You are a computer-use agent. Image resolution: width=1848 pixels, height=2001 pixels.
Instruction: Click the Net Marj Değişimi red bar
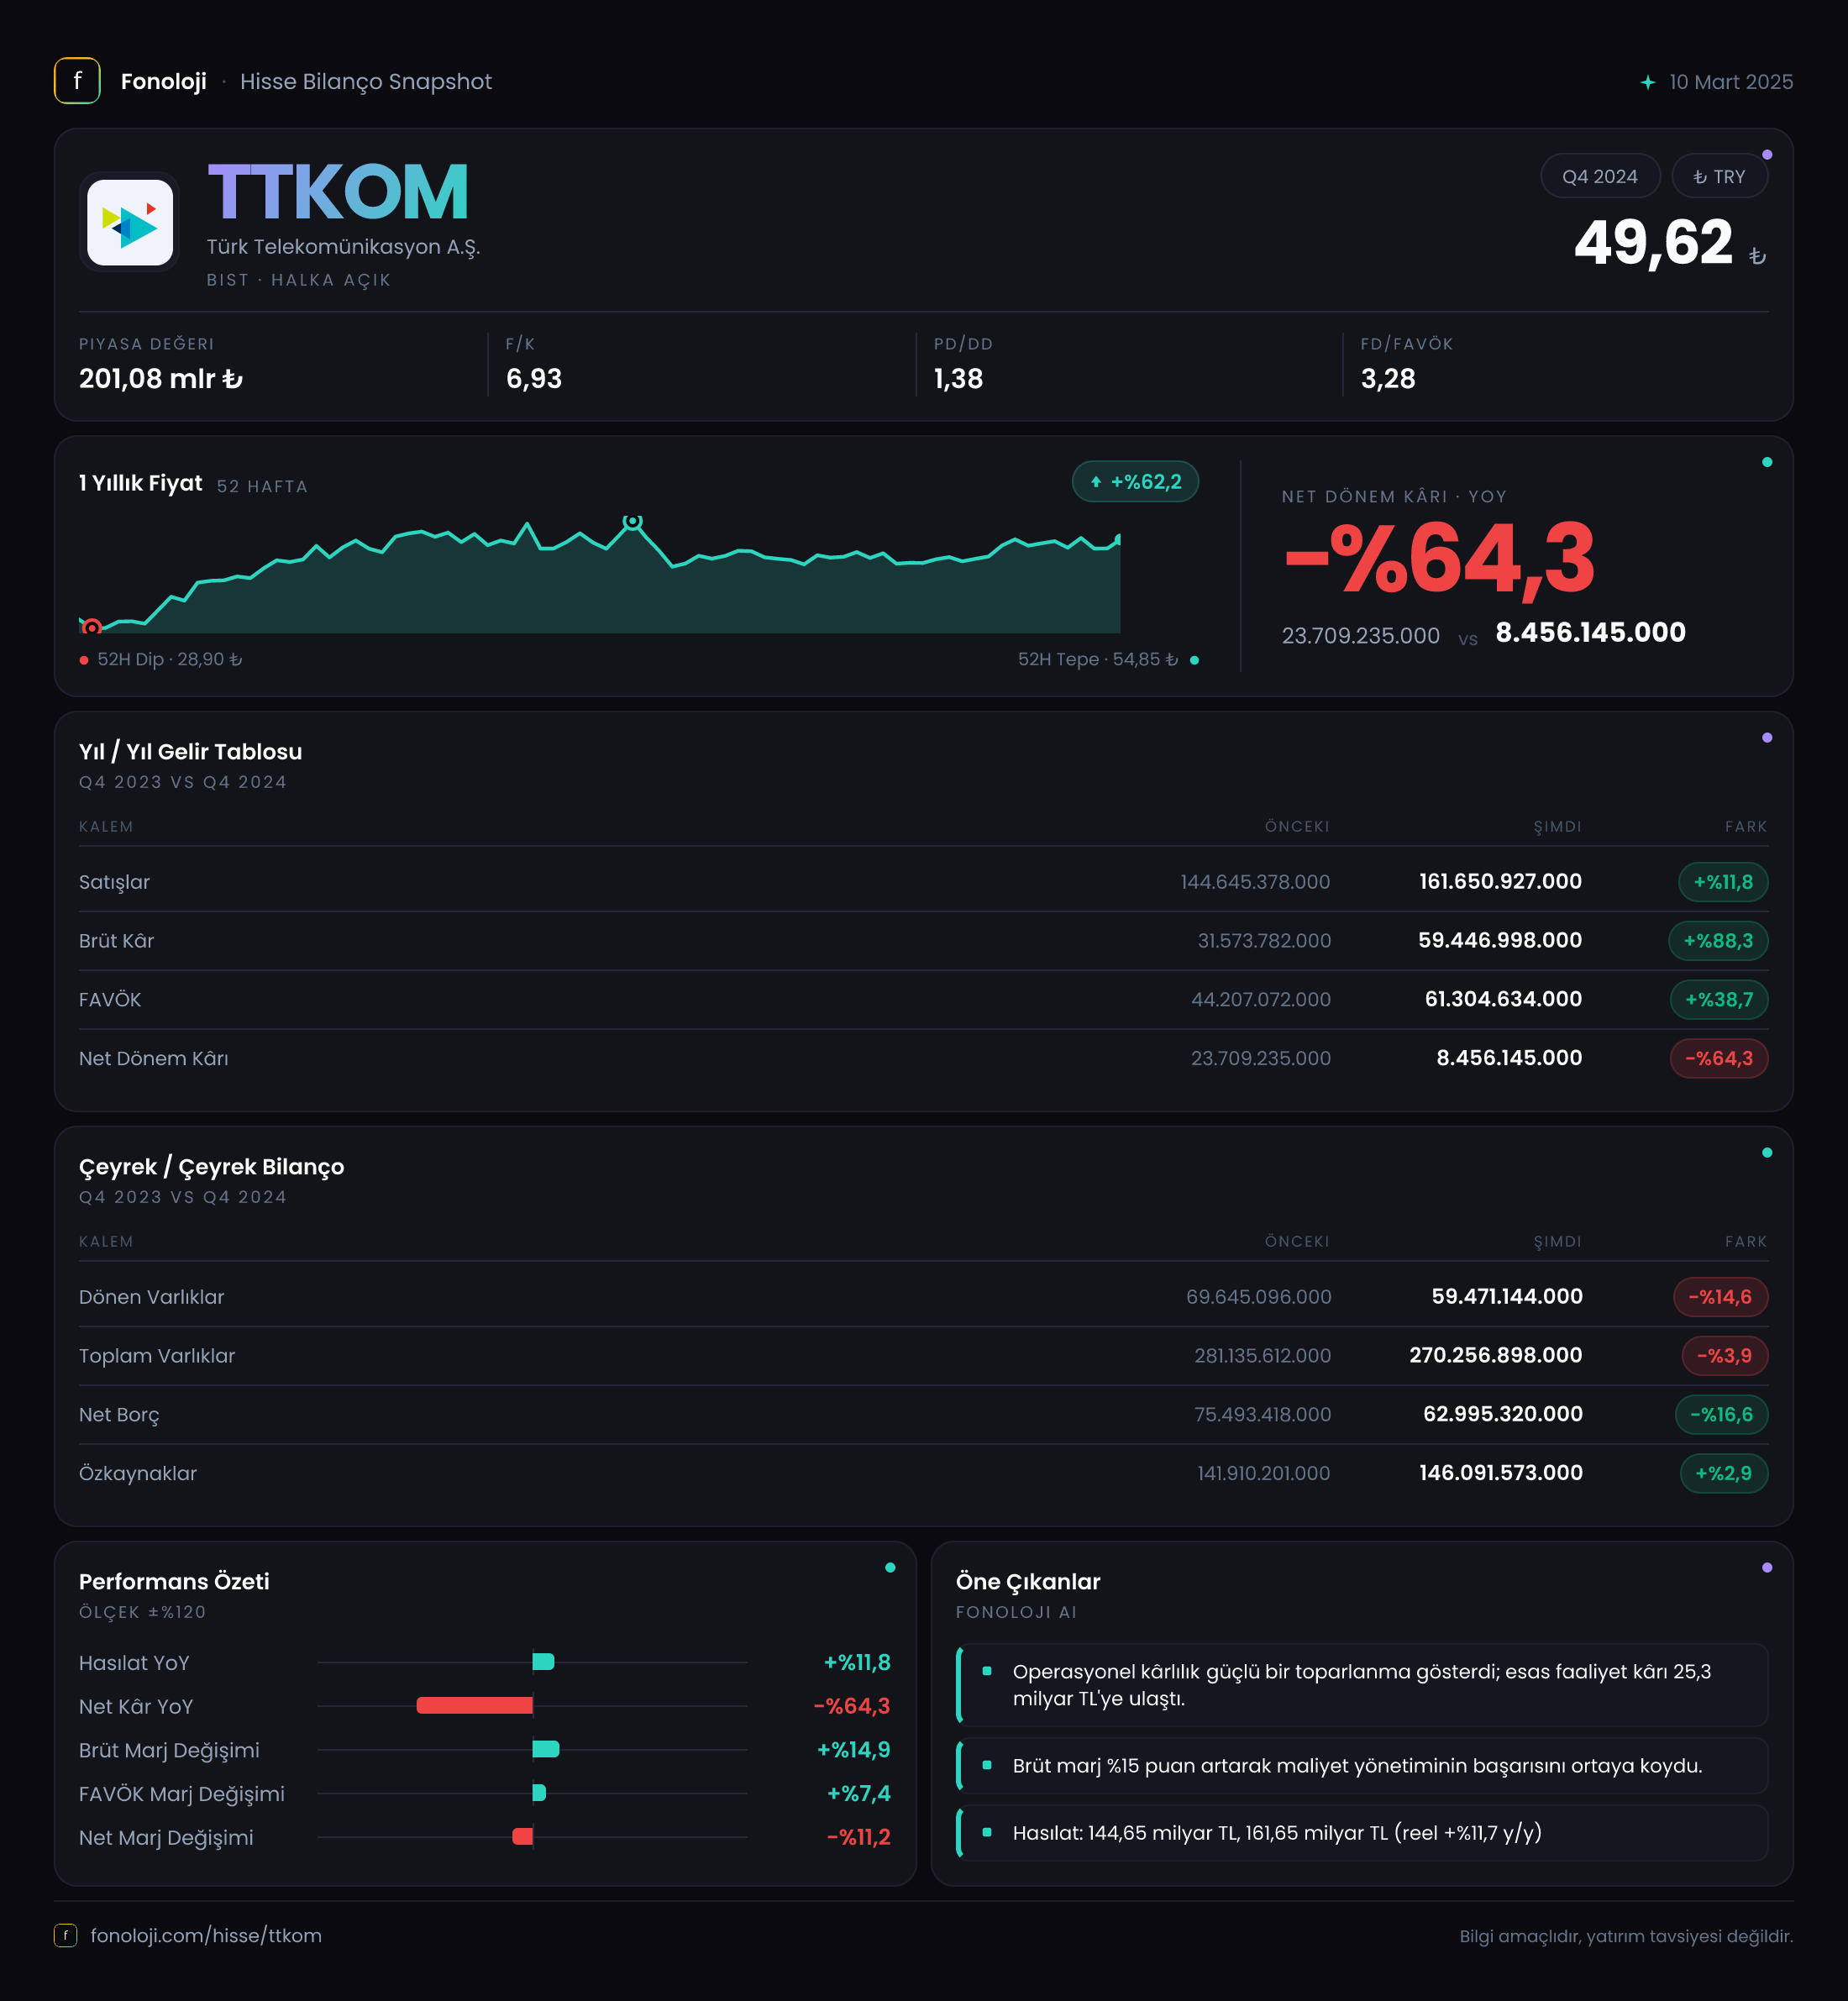[523, 1837]
